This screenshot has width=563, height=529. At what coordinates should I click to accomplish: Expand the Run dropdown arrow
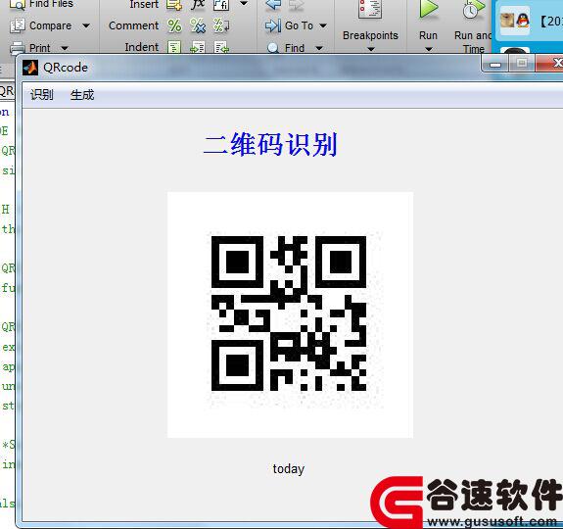coord(428,49)
